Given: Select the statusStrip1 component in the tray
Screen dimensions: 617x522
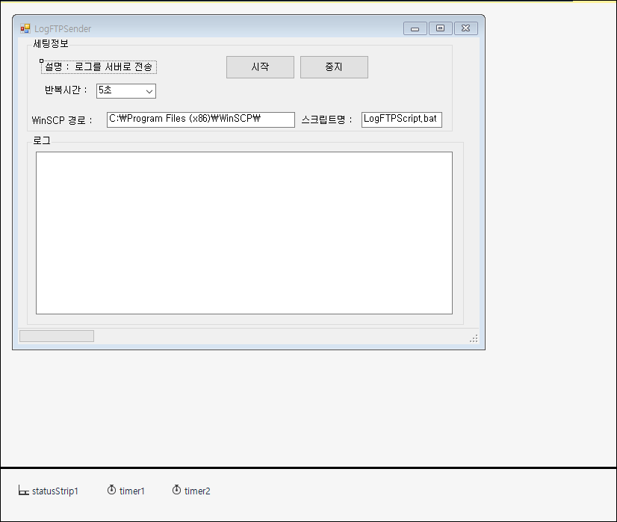Looking at the screenshot, I should click(x=49, y=491).
